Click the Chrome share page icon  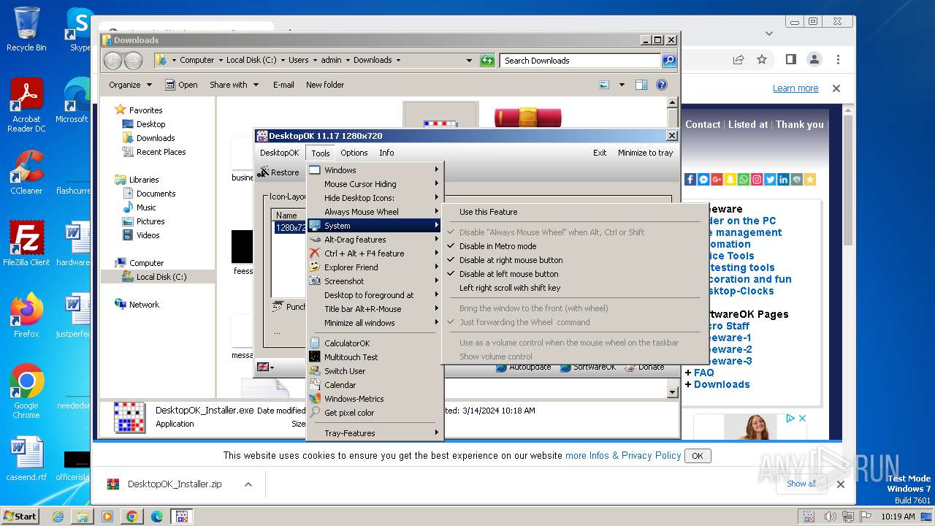(x=739, y=59)
